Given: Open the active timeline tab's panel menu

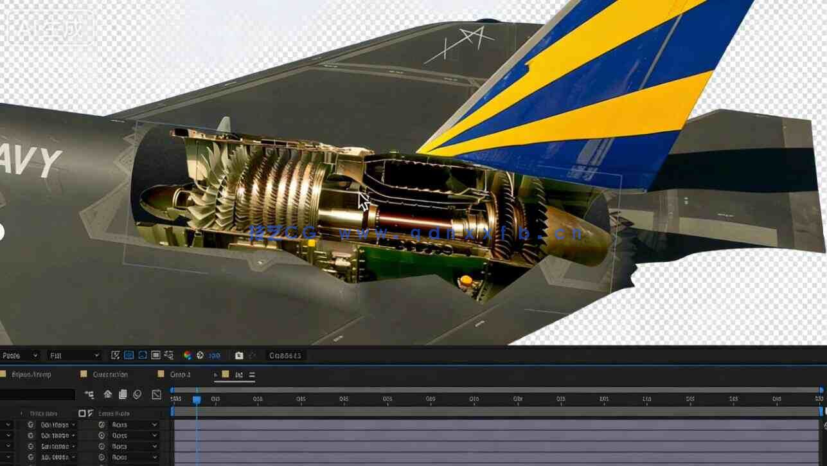Looking at the screenshot, I should click(x=252, y=374).
